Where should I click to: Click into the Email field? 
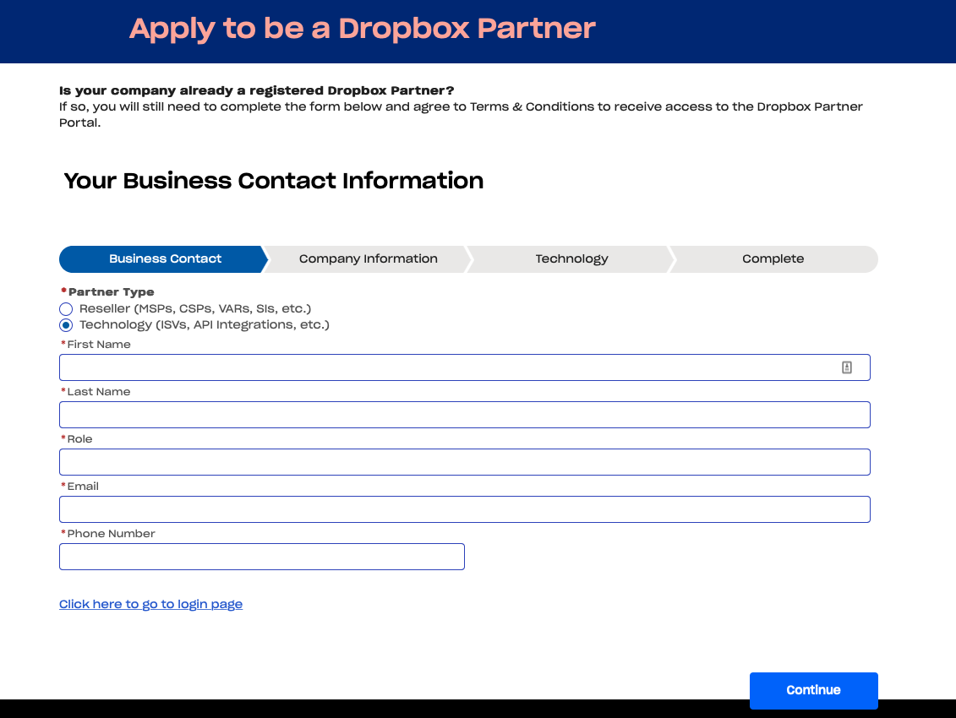coord(465,509)
